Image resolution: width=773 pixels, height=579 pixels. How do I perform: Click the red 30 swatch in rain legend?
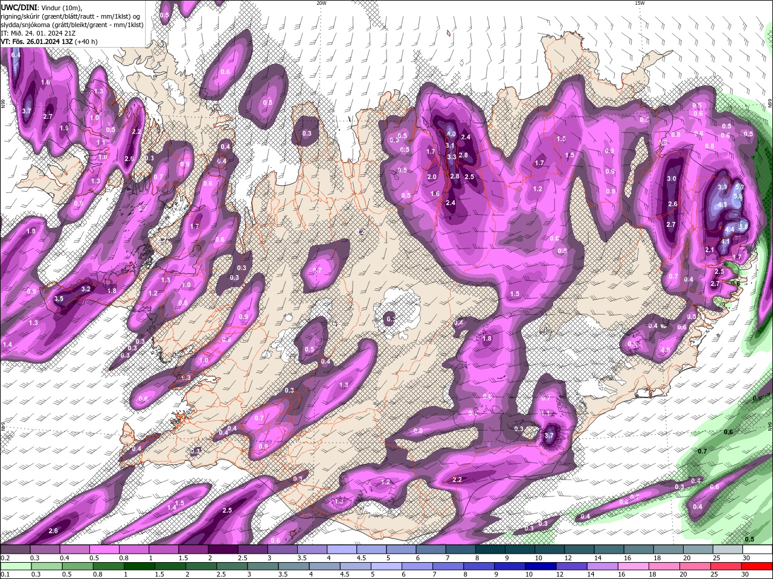coord(757,566)
